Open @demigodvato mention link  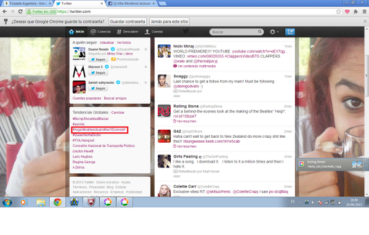186,86
